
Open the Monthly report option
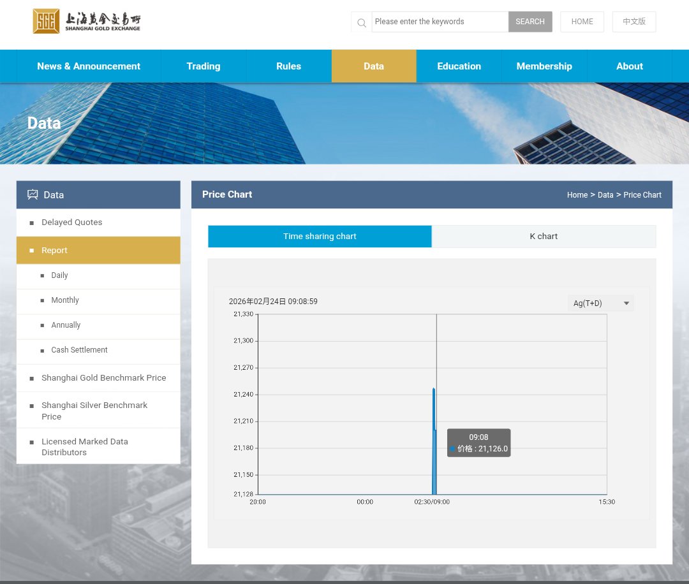[x=64, y=300]
